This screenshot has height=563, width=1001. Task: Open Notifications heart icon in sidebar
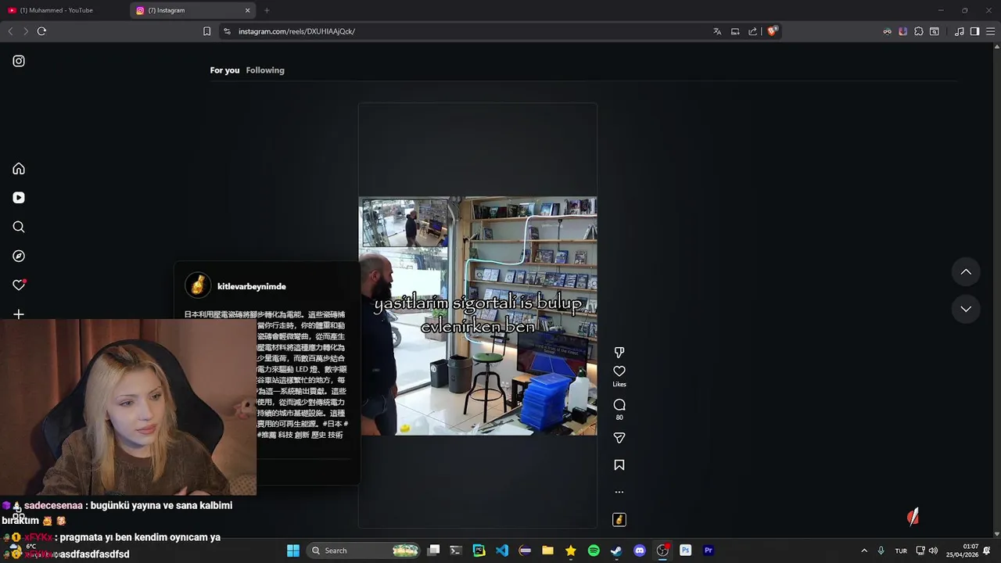[x=19, y=285]
